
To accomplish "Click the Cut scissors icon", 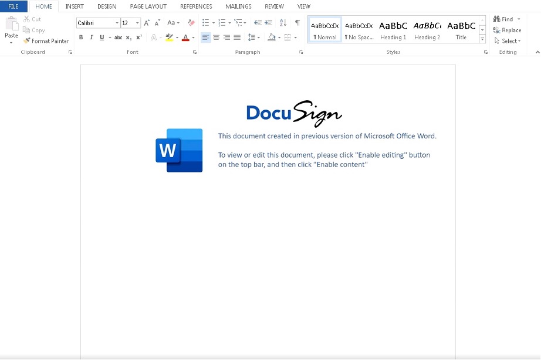I will 26,19.
